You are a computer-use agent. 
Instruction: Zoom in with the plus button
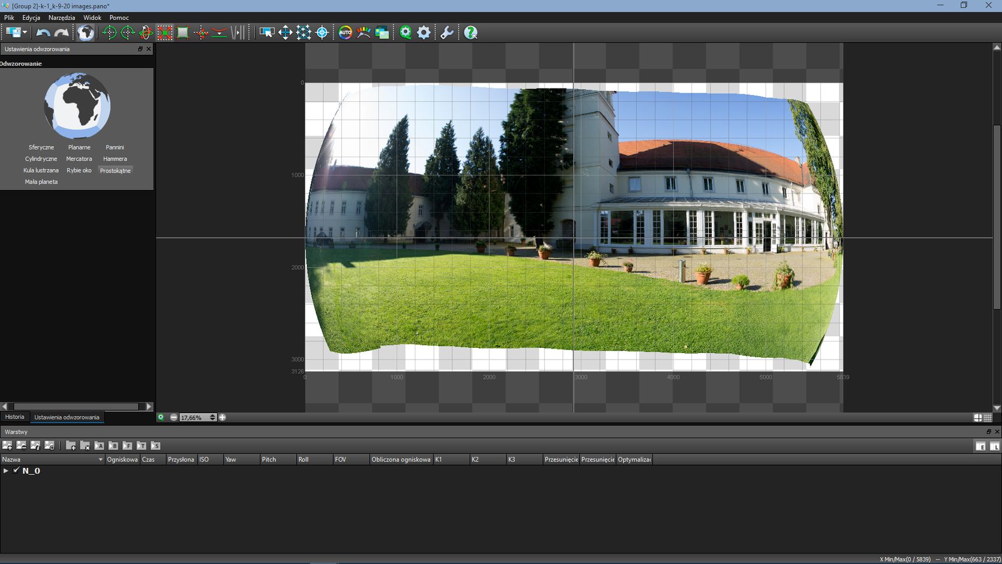222,417
